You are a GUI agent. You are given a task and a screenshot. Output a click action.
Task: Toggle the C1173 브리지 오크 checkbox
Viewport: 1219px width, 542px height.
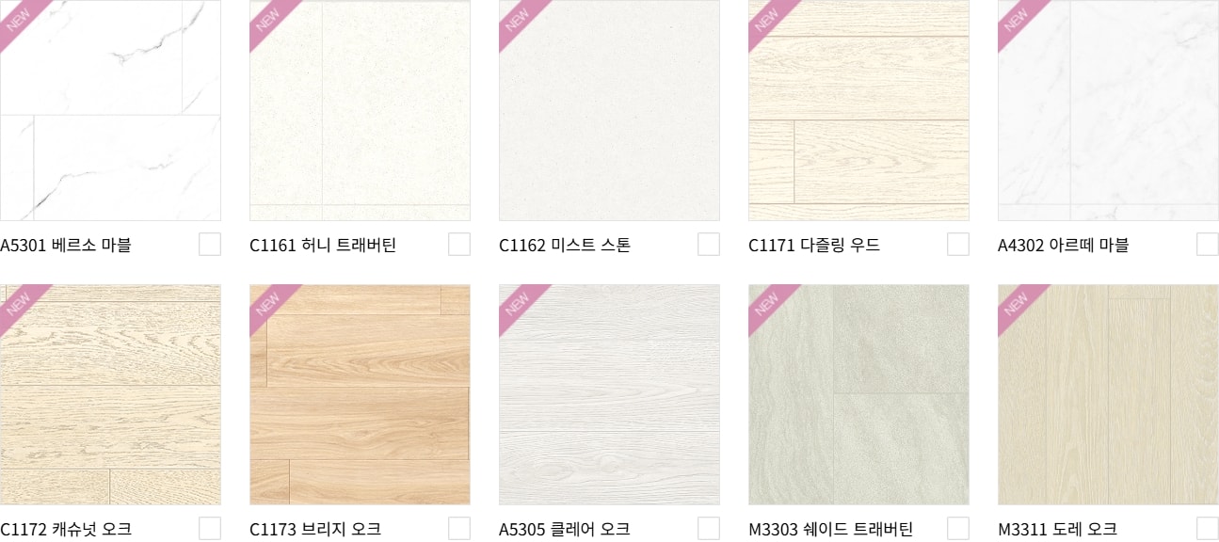[459, 529]
